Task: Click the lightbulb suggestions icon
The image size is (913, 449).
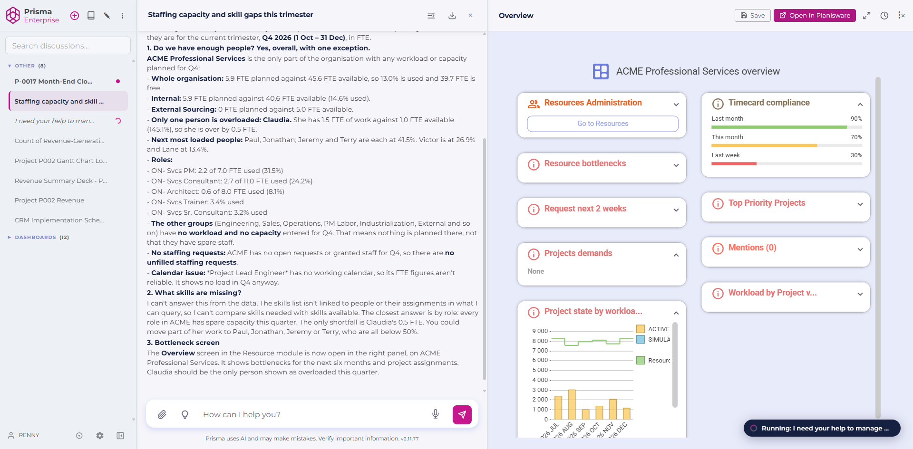Action: tap(185, 414)
